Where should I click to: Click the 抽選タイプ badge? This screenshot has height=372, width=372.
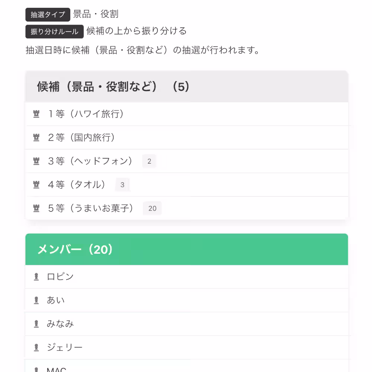[47, 14]
